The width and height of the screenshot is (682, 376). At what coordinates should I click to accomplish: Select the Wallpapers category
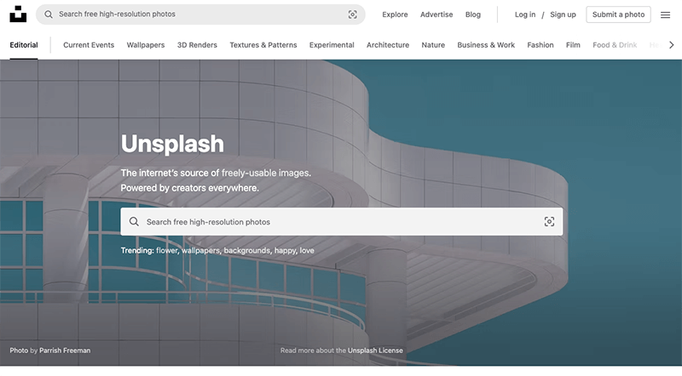click(146, 45)
